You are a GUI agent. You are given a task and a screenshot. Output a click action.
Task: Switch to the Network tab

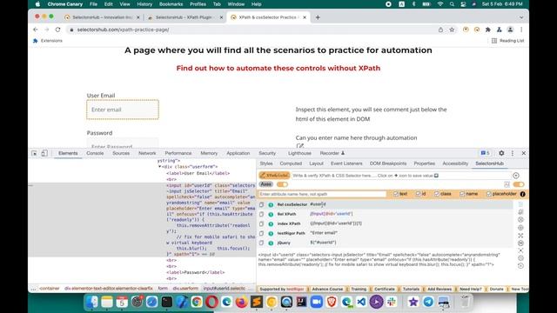pyautogui.click(x=147, y=153)
